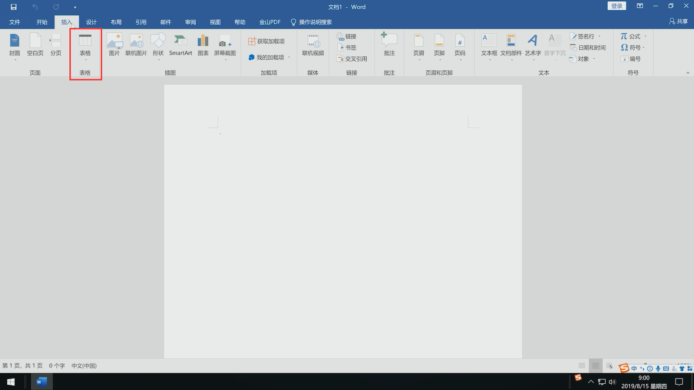Screen dimensions: 694x390
Task: Open ribbon display options icon
Action: pos(640,6)
